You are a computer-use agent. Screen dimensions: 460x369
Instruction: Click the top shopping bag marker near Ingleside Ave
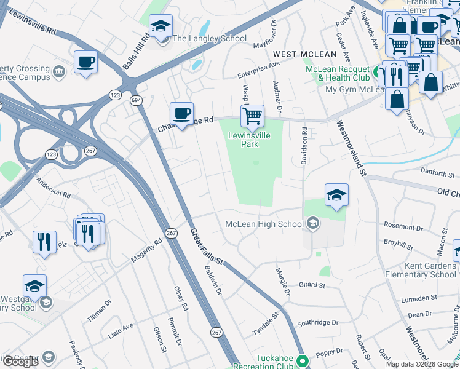(x=399, y=25)
